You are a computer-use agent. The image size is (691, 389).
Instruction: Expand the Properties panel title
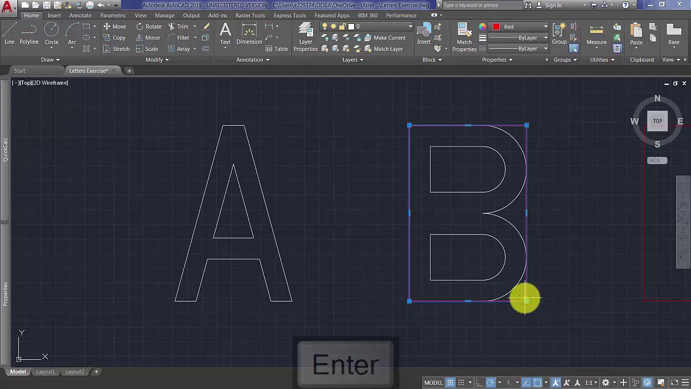click(497, 59)
